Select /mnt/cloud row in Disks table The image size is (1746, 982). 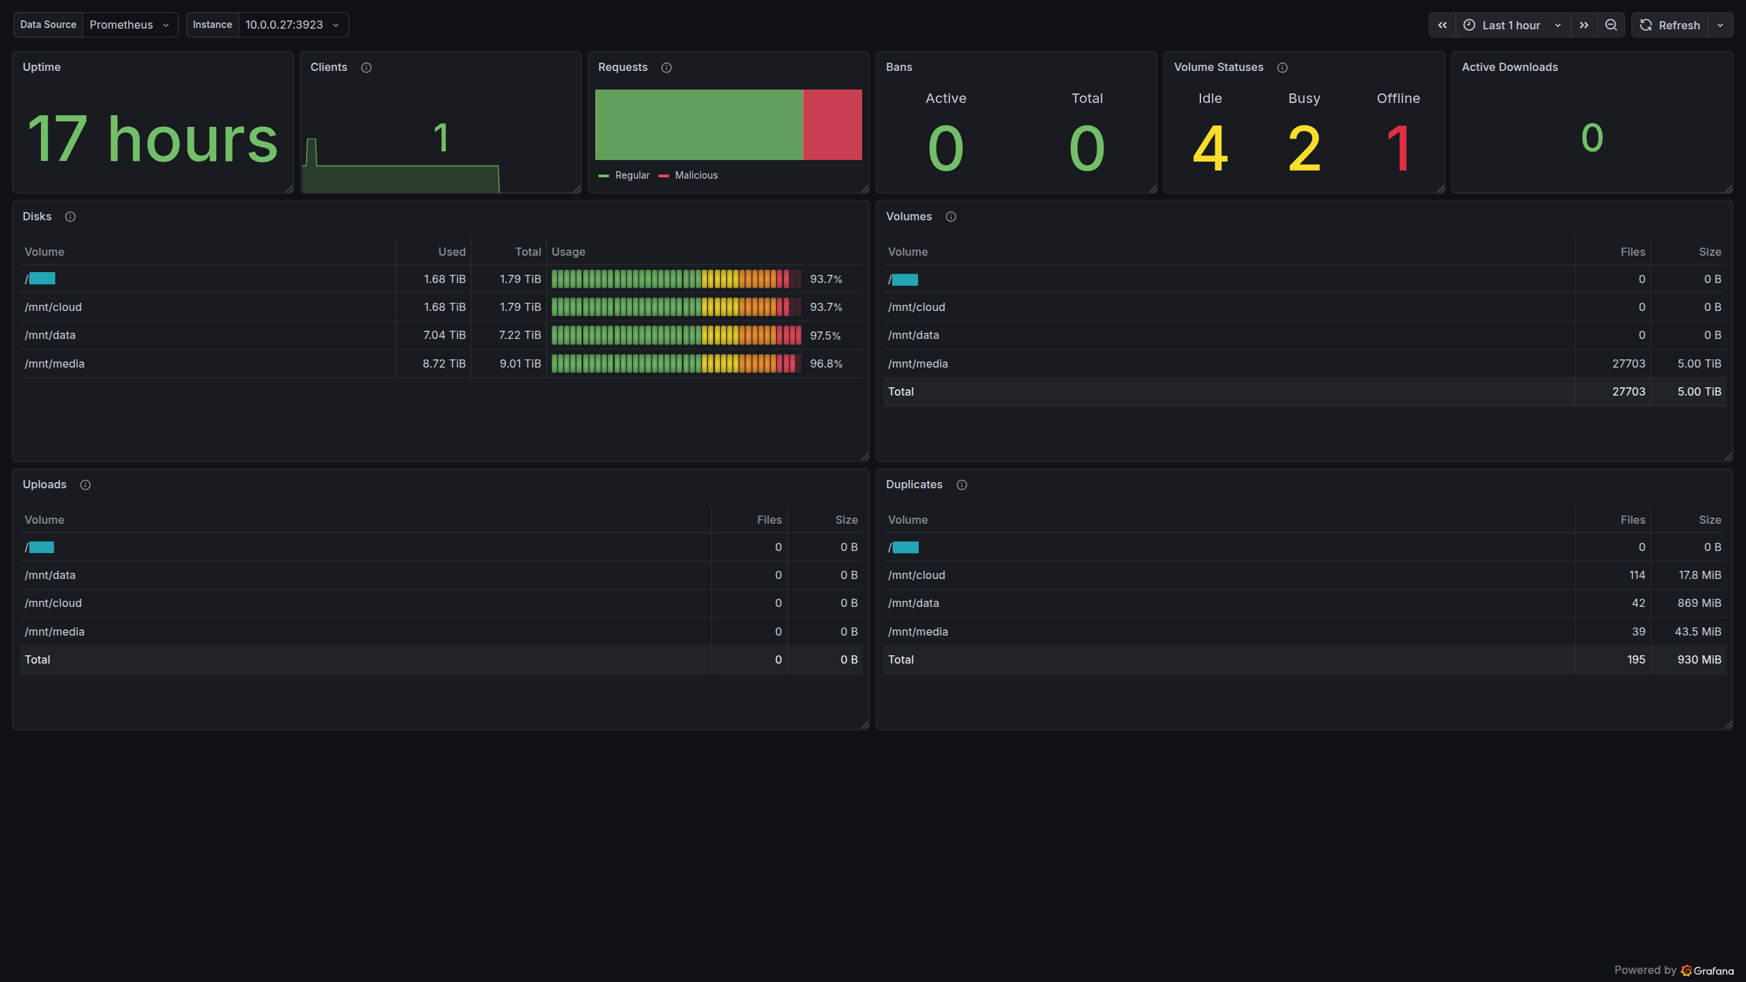[x=441, y=308]
